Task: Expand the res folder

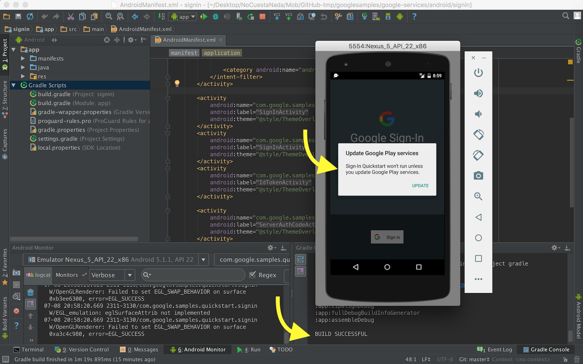Action: click(23, 76)
